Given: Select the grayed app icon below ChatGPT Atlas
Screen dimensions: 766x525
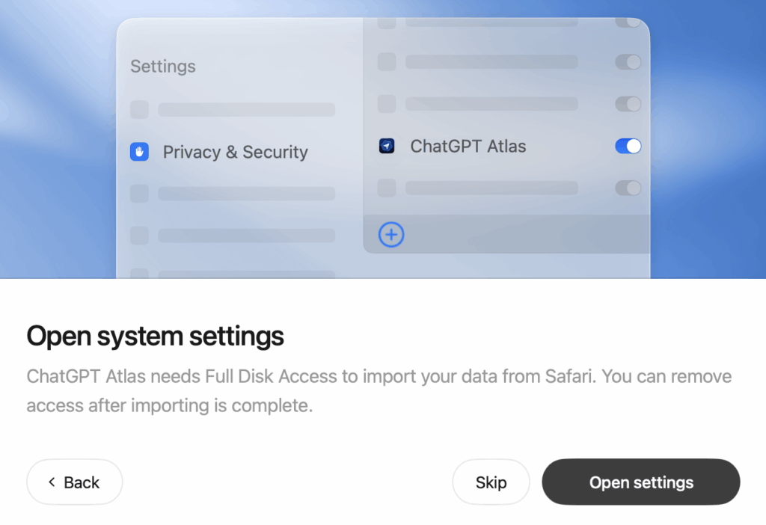Looking at the screenshot, I should (x=386, y=188).
